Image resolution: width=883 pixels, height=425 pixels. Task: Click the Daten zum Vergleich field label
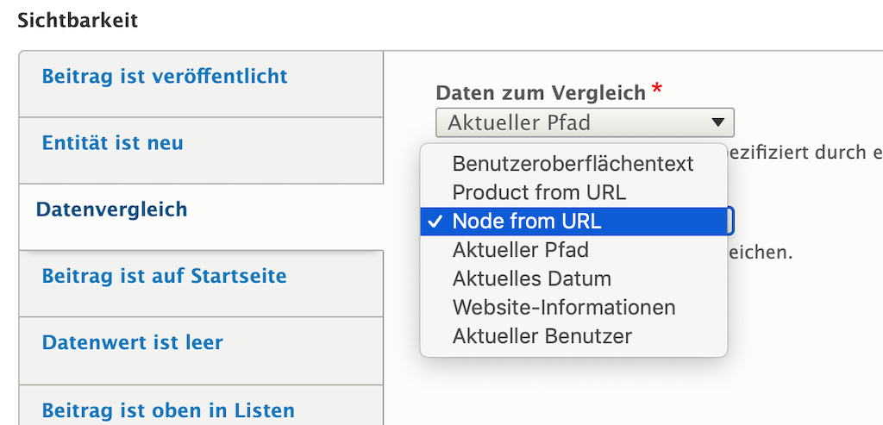541,92
